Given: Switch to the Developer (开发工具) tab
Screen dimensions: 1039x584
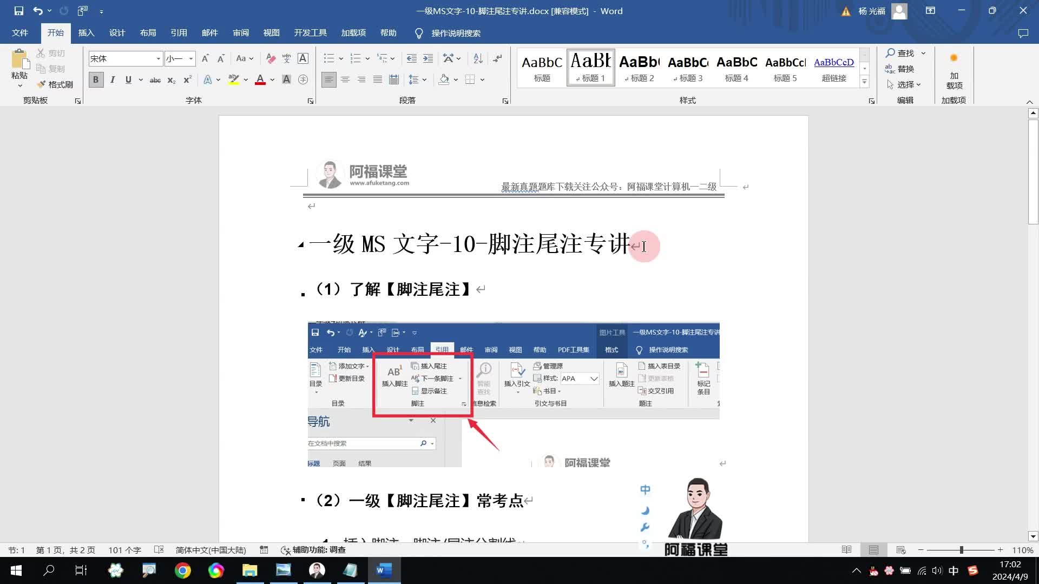Looking at the screenshot, I should pos(310,33).
